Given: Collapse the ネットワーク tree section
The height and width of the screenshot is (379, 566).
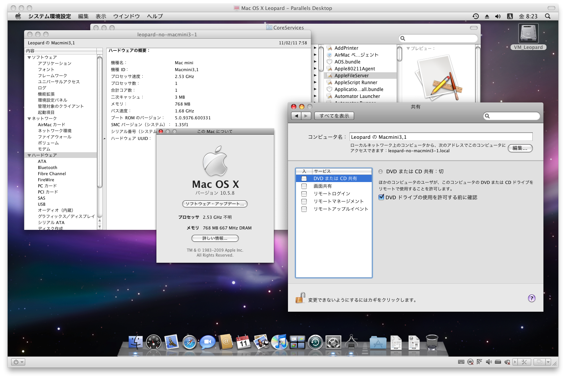Looking at the screenshot, I should [29, 119].
